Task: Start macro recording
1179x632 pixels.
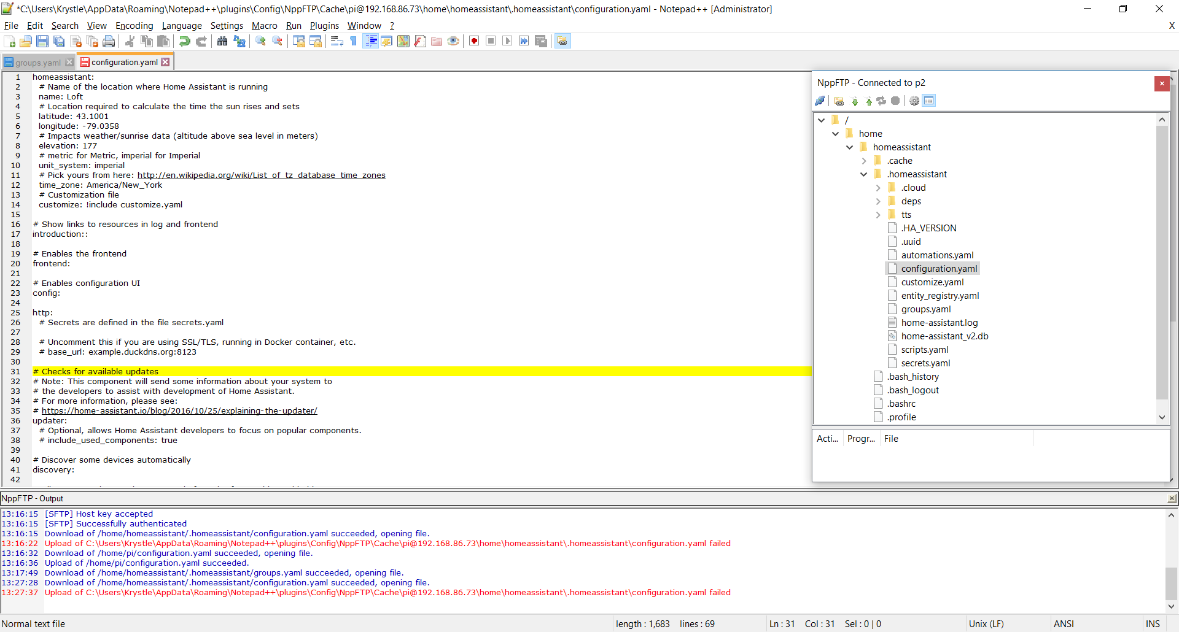Action: point(474,40)
